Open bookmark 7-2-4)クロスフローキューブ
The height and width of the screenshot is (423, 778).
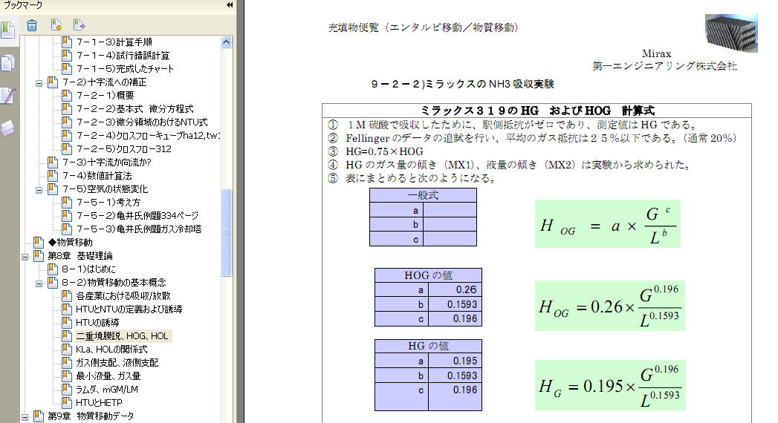pos(147,136)
